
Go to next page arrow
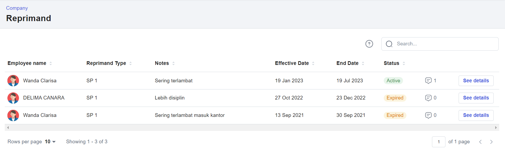tap(491, 142)
